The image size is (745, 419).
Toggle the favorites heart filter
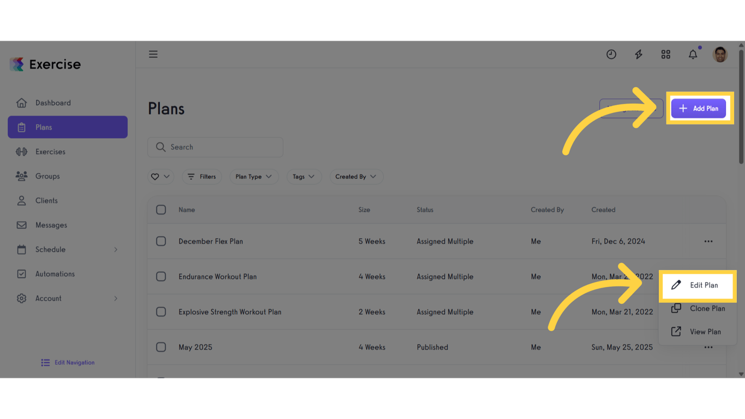160,176
